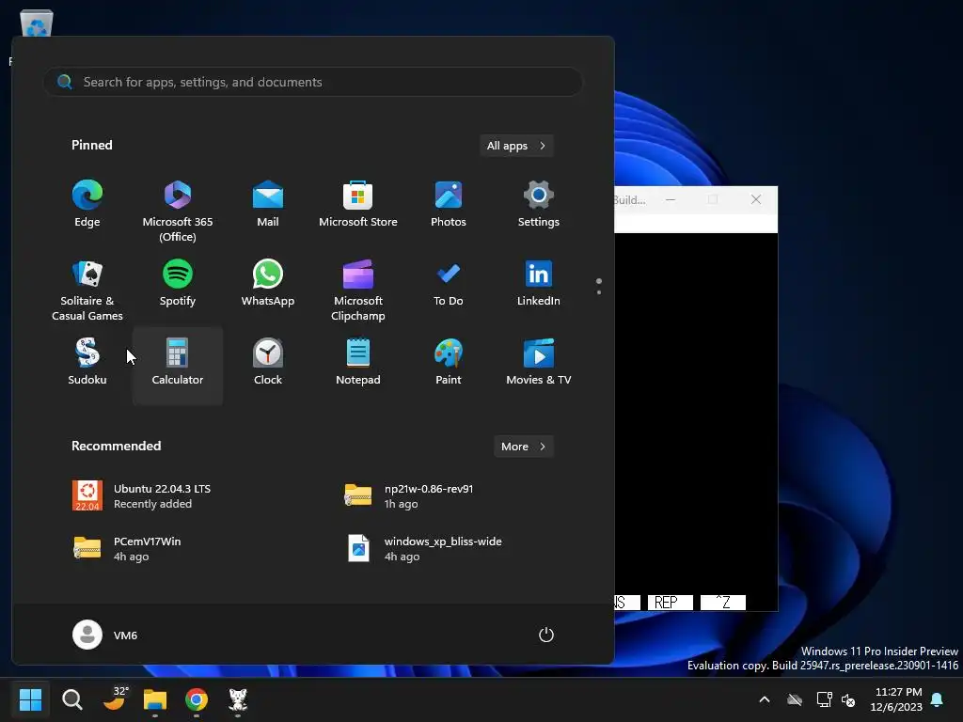Click ^Z key in the emulator window
The width and height of the screenshot is (963, 722).
[723, 603]
